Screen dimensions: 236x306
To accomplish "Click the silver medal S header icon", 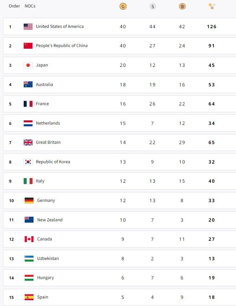I will 152,6.
